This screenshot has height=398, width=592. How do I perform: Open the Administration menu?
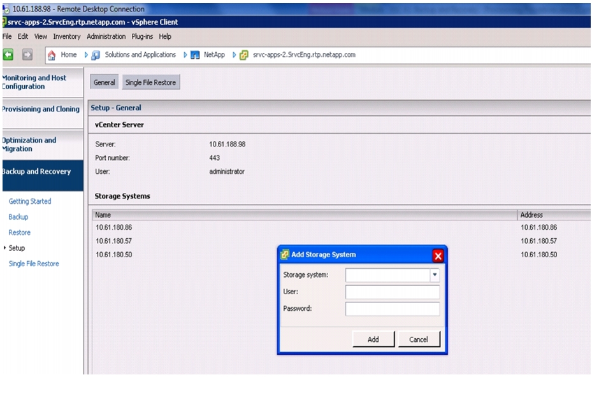tap(106, 36)
